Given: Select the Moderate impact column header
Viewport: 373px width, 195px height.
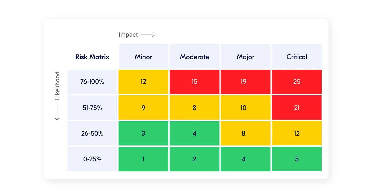Looking at the screenshot, I should pyautogui.click(x=194, y=57).
